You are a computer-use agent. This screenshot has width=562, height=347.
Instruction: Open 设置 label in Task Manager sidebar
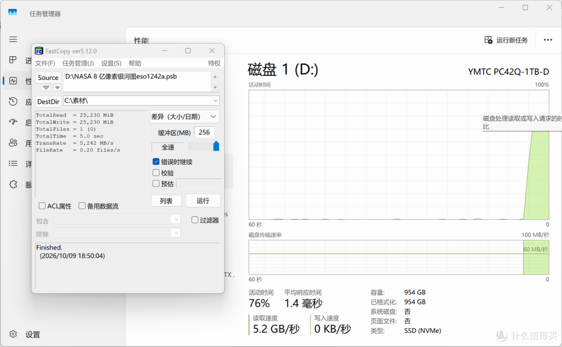tap(33, 335)
